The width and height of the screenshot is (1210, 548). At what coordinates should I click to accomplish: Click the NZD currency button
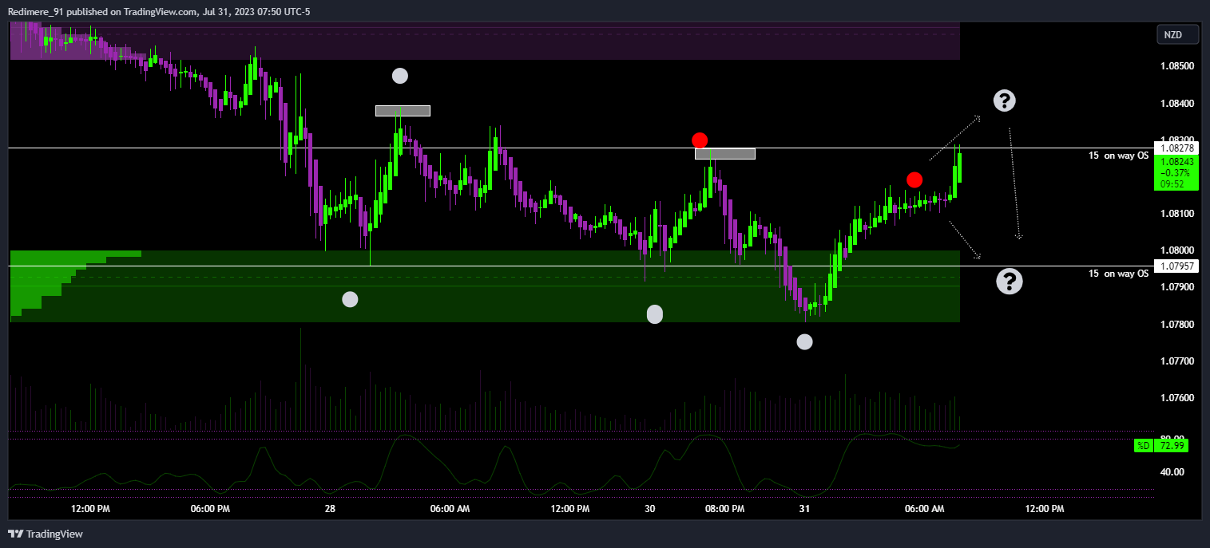(x=1177, y=34)
